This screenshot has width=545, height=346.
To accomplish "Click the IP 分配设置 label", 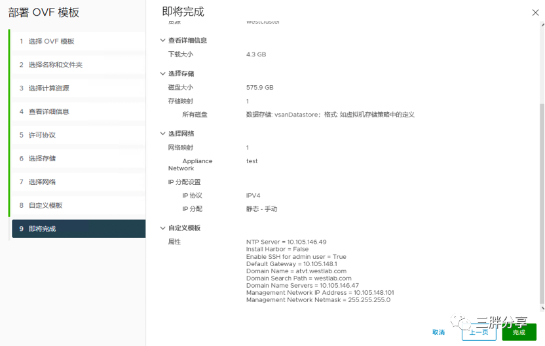I will coord(184,182).
